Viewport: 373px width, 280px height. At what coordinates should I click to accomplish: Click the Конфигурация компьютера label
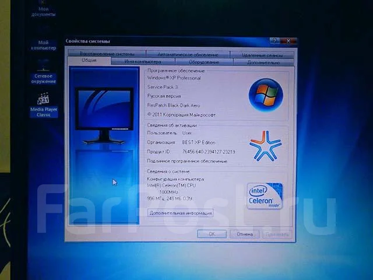175,179
